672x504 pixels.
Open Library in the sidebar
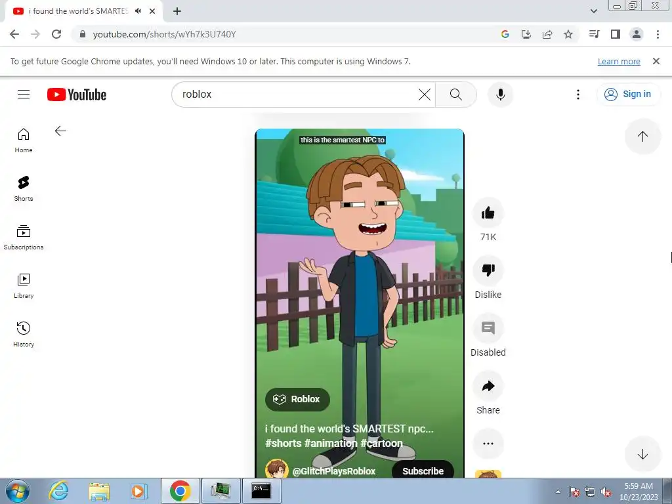[24, 286]
